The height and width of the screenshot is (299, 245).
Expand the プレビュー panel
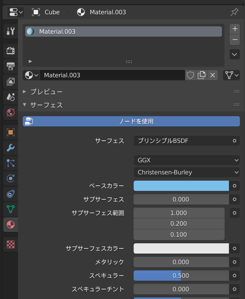(x=46, y=92)
